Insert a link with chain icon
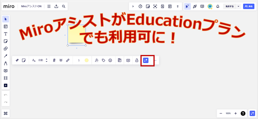This screenshot has width=258, height=119. [x=68, y=60]
